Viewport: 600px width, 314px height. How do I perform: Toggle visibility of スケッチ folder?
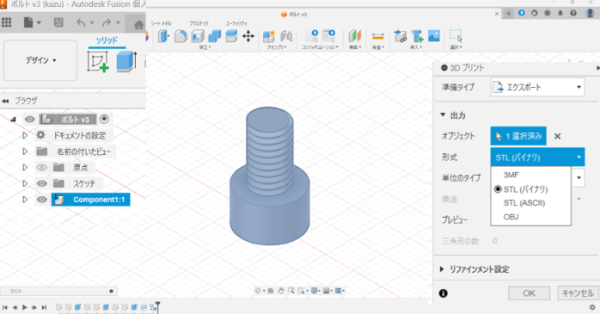(x=41, y=183)
